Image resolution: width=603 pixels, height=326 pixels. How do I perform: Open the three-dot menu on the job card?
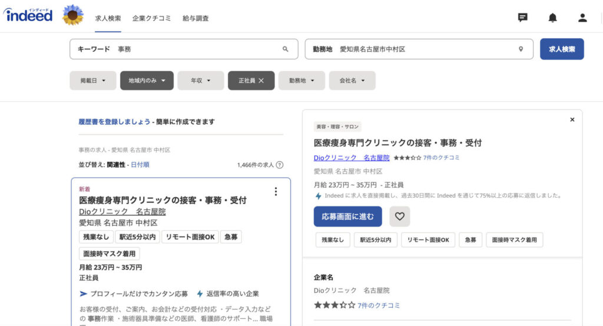point(276,191)
